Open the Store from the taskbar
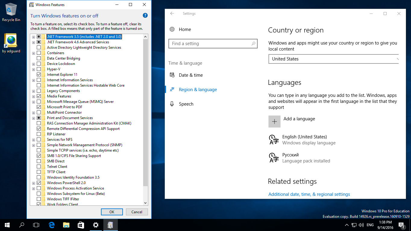 tap(81, 225)
